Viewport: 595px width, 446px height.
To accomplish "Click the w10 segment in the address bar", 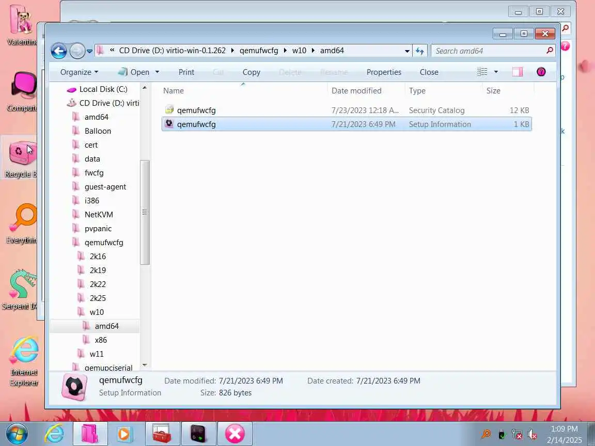I will pos(299,51).
